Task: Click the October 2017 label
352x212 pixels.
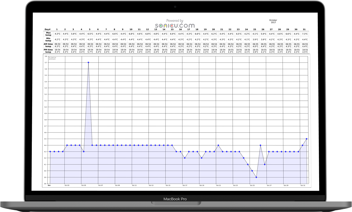Action: coord(273,21)
